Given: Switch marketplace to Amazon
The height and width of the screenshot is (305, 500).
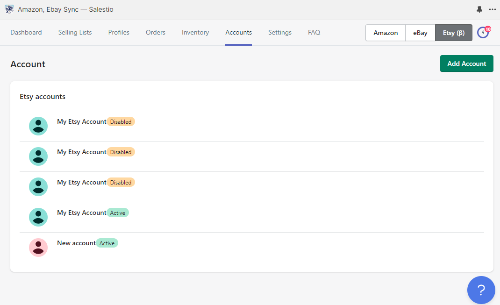Looking at the screenshot, I should 386,33.
